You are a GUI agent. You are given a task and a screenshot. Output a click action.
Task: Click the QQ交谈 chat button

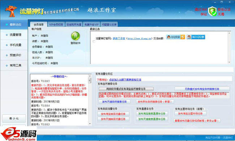pos(175,37)
